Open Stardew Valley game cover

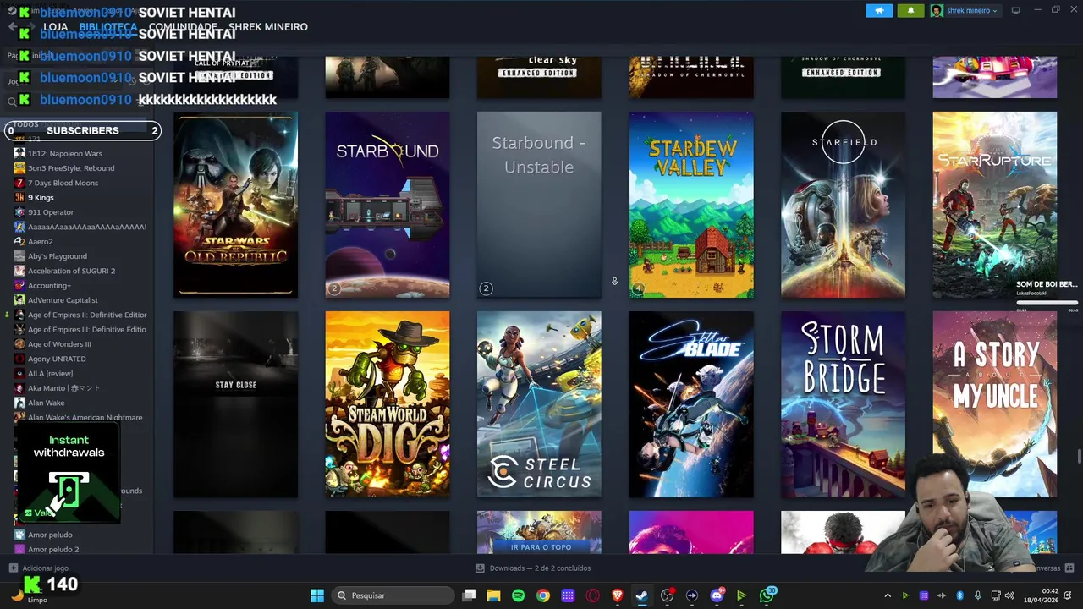pyautogui.click(x=691, y=205)
